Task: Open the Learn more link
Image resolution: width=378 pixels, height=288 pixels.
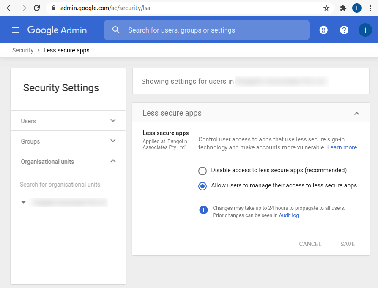Action: (342, 147)
